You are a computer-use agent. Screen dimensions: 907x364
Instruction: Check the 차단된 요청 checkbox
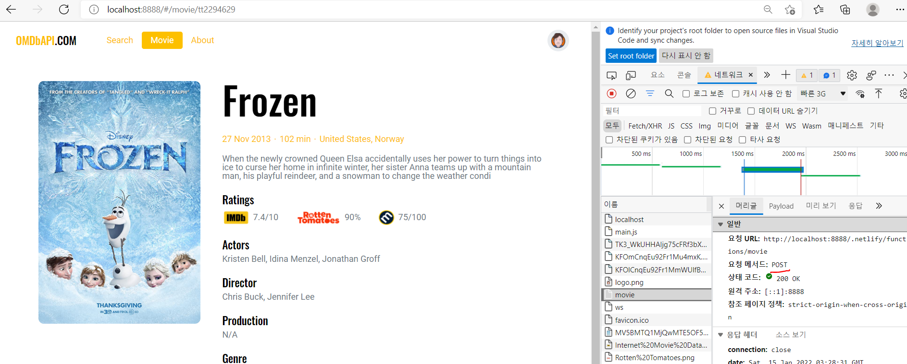tap(687, 140)
